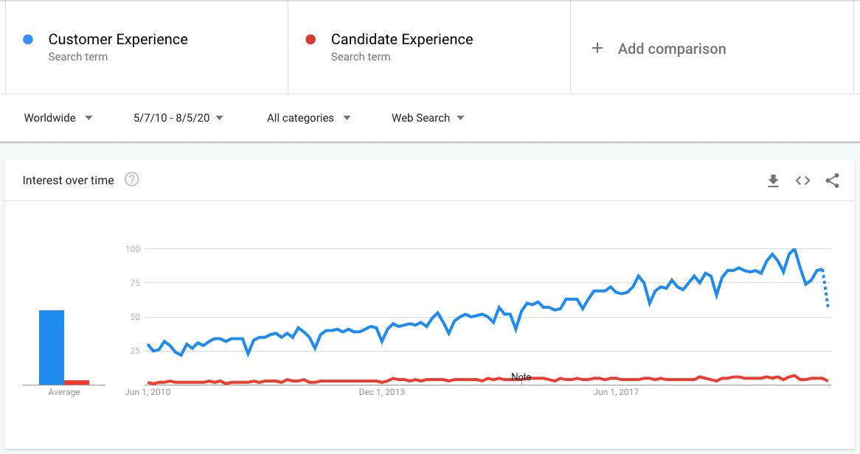The image size is (860, 454).
Task: Click the Note marker on the chart
Action: pyautogui.click(x=521, y=377)
